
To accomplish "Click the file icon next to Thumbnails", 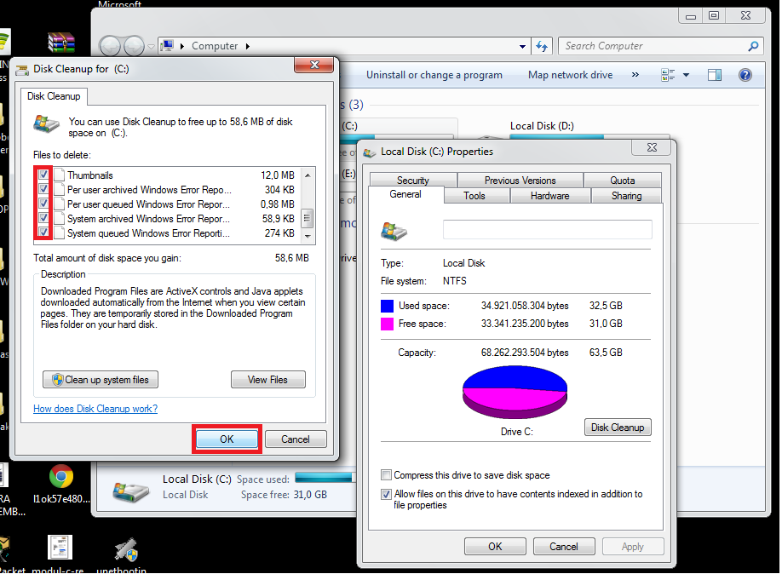I will point(60,175).
